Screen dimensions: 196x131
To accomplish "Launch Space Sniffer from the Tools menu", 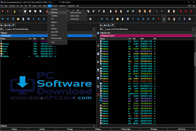I will click(x=57, y=32).
